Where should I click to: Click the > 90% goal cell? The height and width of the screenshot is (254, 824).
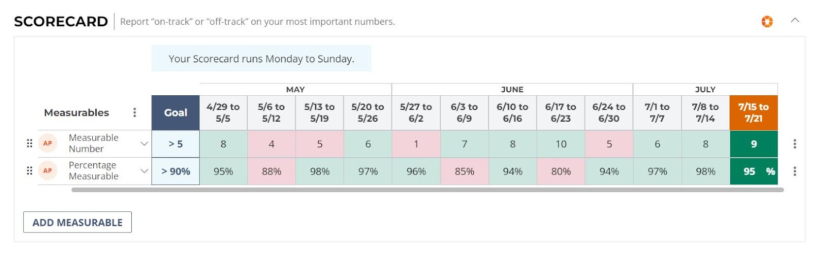pos(176,171)
